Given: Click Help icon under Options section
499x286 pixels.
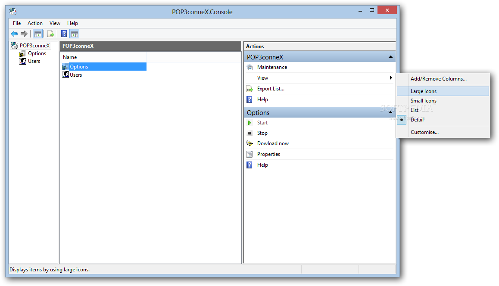Looking at the screenshot, I should point(250,165).
